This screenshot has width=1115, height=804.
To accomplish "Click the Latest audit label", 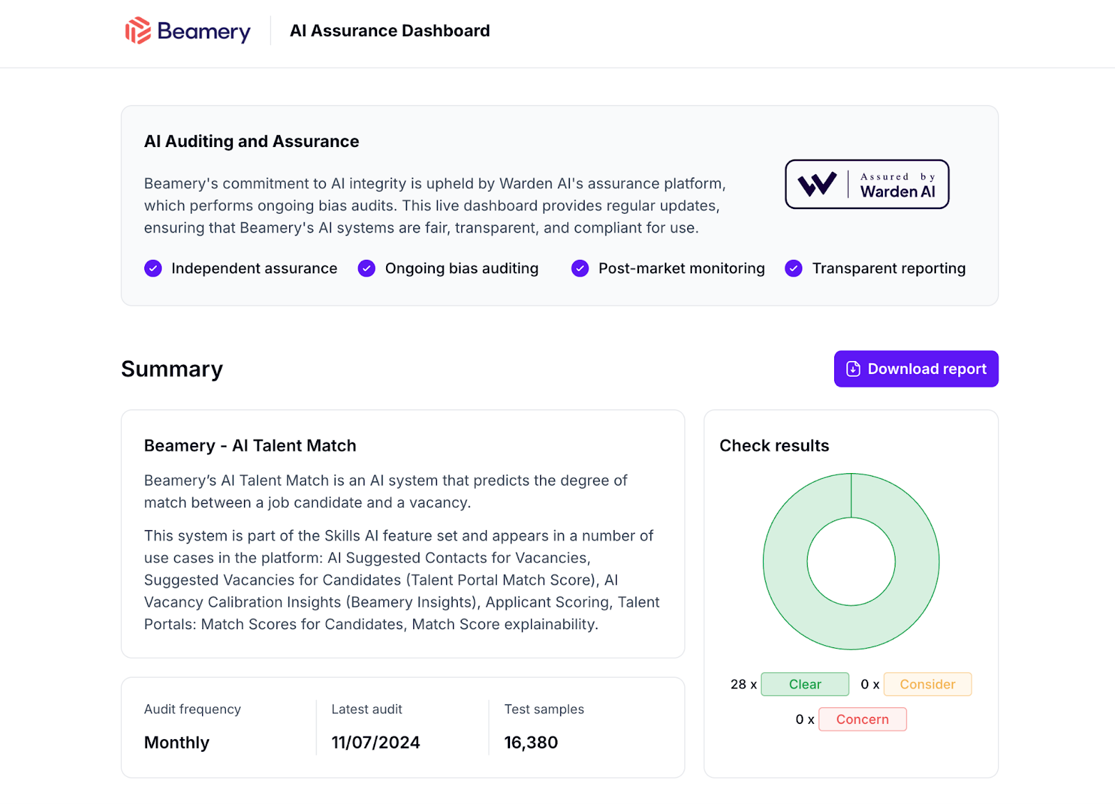I will point(367,709).
